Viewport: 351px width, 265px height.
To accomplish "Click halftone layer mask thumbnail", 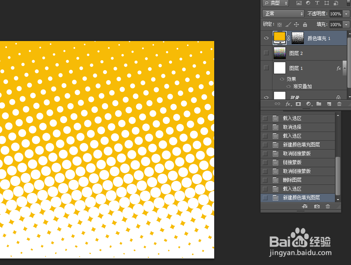I will pyautogui.click(x=298, y=38).
